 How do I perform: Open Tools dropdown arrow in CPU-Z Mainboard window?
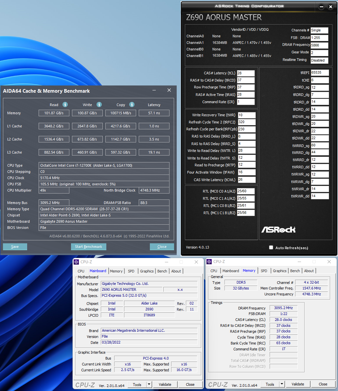coord(149,384)
